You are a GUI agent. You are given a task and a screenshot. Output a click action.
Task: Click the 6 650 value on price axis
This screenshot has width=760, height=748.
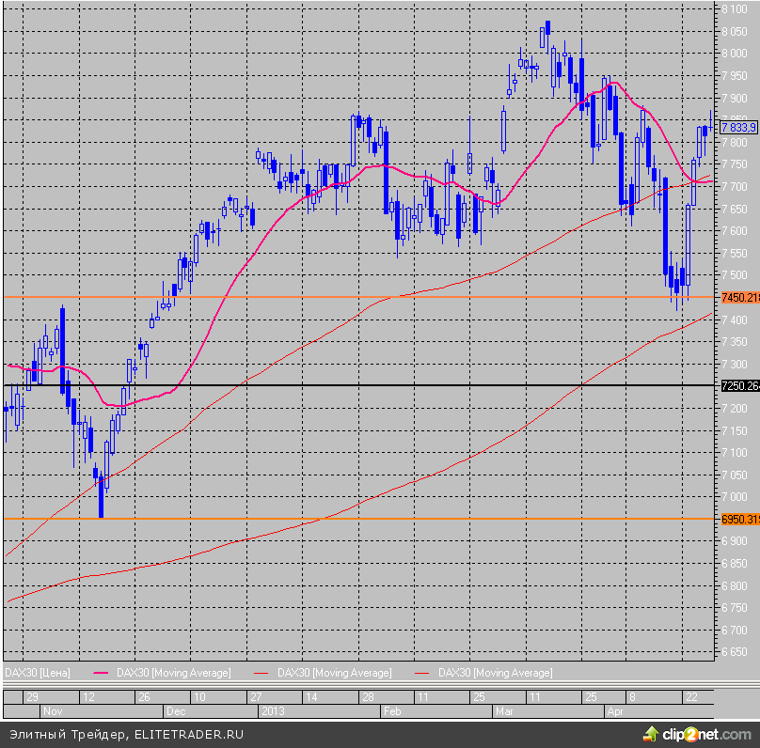[735, 652]
